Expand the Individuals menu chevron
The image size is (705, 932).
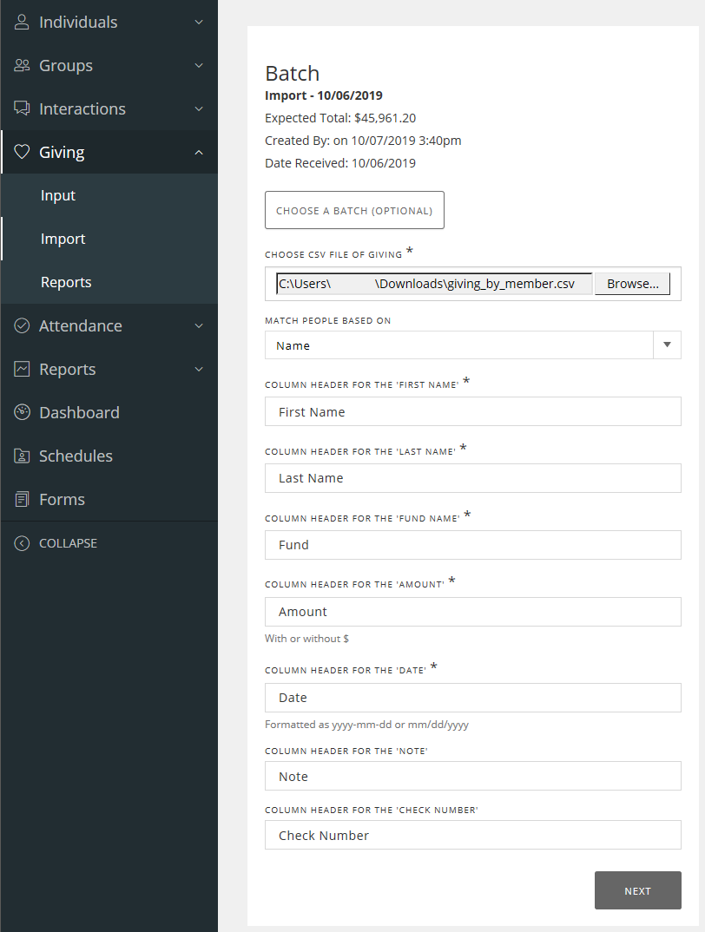pyautogui.click(x=199, y=22)
